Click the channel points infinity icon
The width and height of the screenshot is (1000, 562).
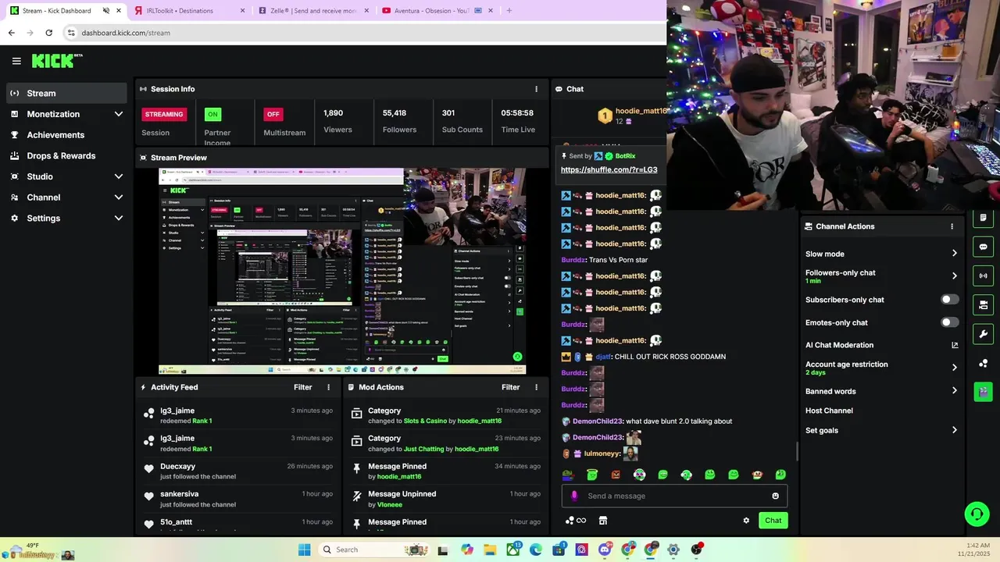click(x=576, y=521)
